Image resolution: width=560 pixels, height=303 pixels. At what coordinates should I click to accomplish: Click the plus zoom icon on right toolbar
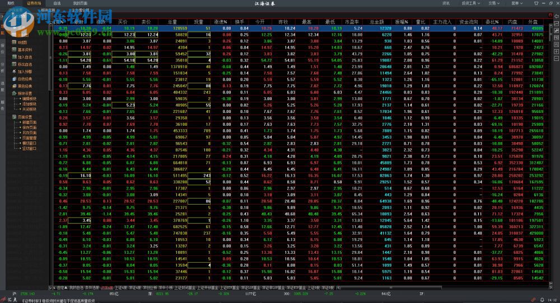click(x=557, y=51)
